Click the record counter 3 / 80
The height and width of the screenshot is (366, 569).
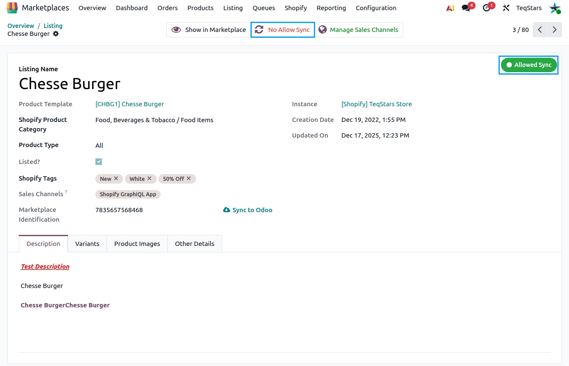point(520,30)
